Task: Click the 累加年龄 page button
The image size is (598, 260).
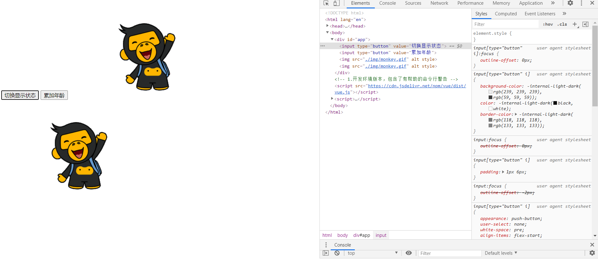Action: pyautogui.click(x=54, y=95)
